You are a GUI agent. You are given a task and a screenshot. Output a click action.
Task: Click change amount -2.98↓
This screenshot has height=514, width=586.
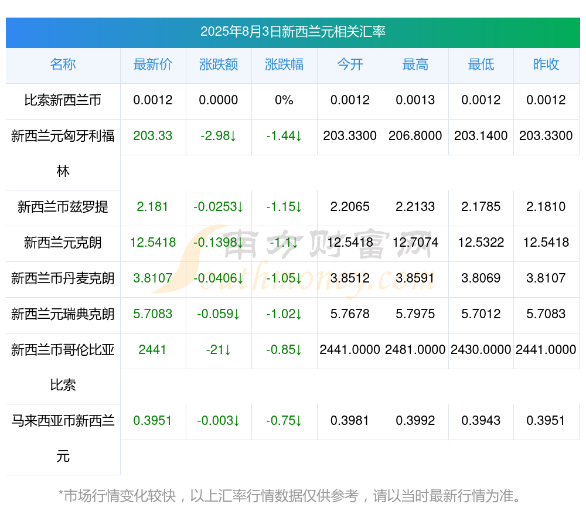click(x=218, y=135)
